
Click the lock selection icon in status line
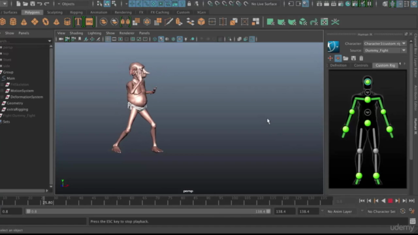click(x=189, y=4)
